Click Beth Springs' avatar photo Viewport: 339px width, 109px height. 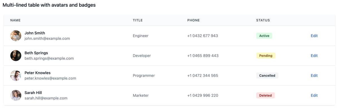coord(16,55)
